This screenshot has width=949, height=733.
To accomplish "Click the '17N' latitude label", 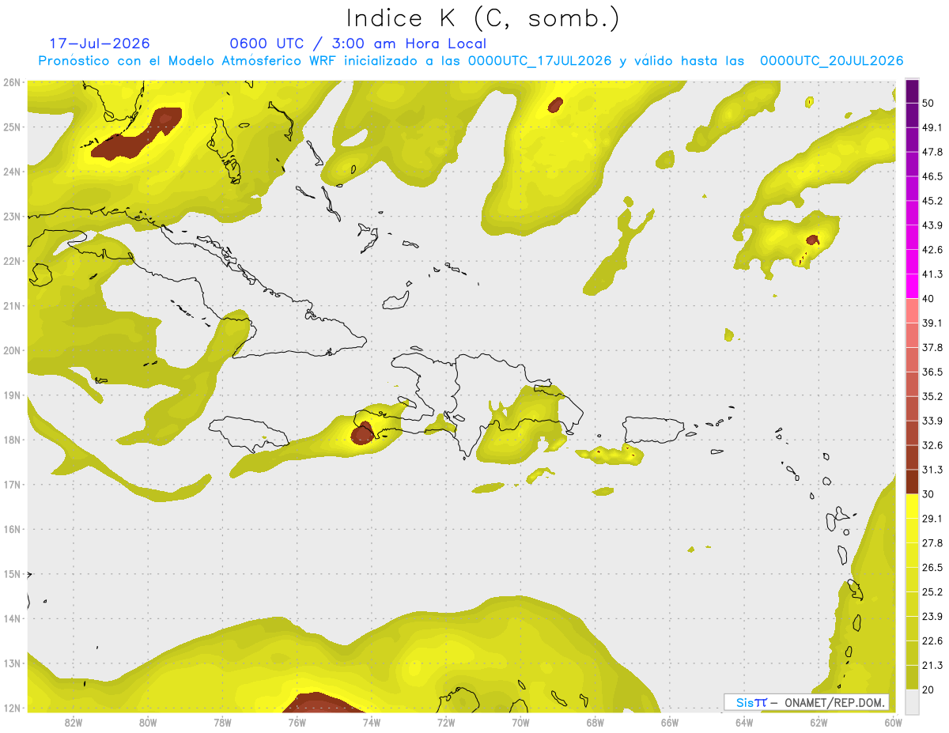I will tap(12, 484).
